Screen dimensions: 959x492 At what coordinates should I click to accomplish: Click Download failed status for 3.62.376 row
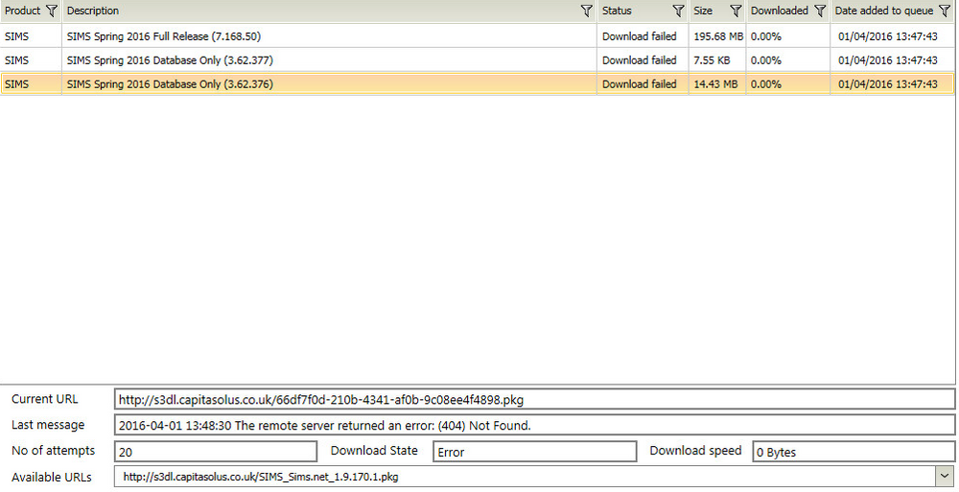643,83
